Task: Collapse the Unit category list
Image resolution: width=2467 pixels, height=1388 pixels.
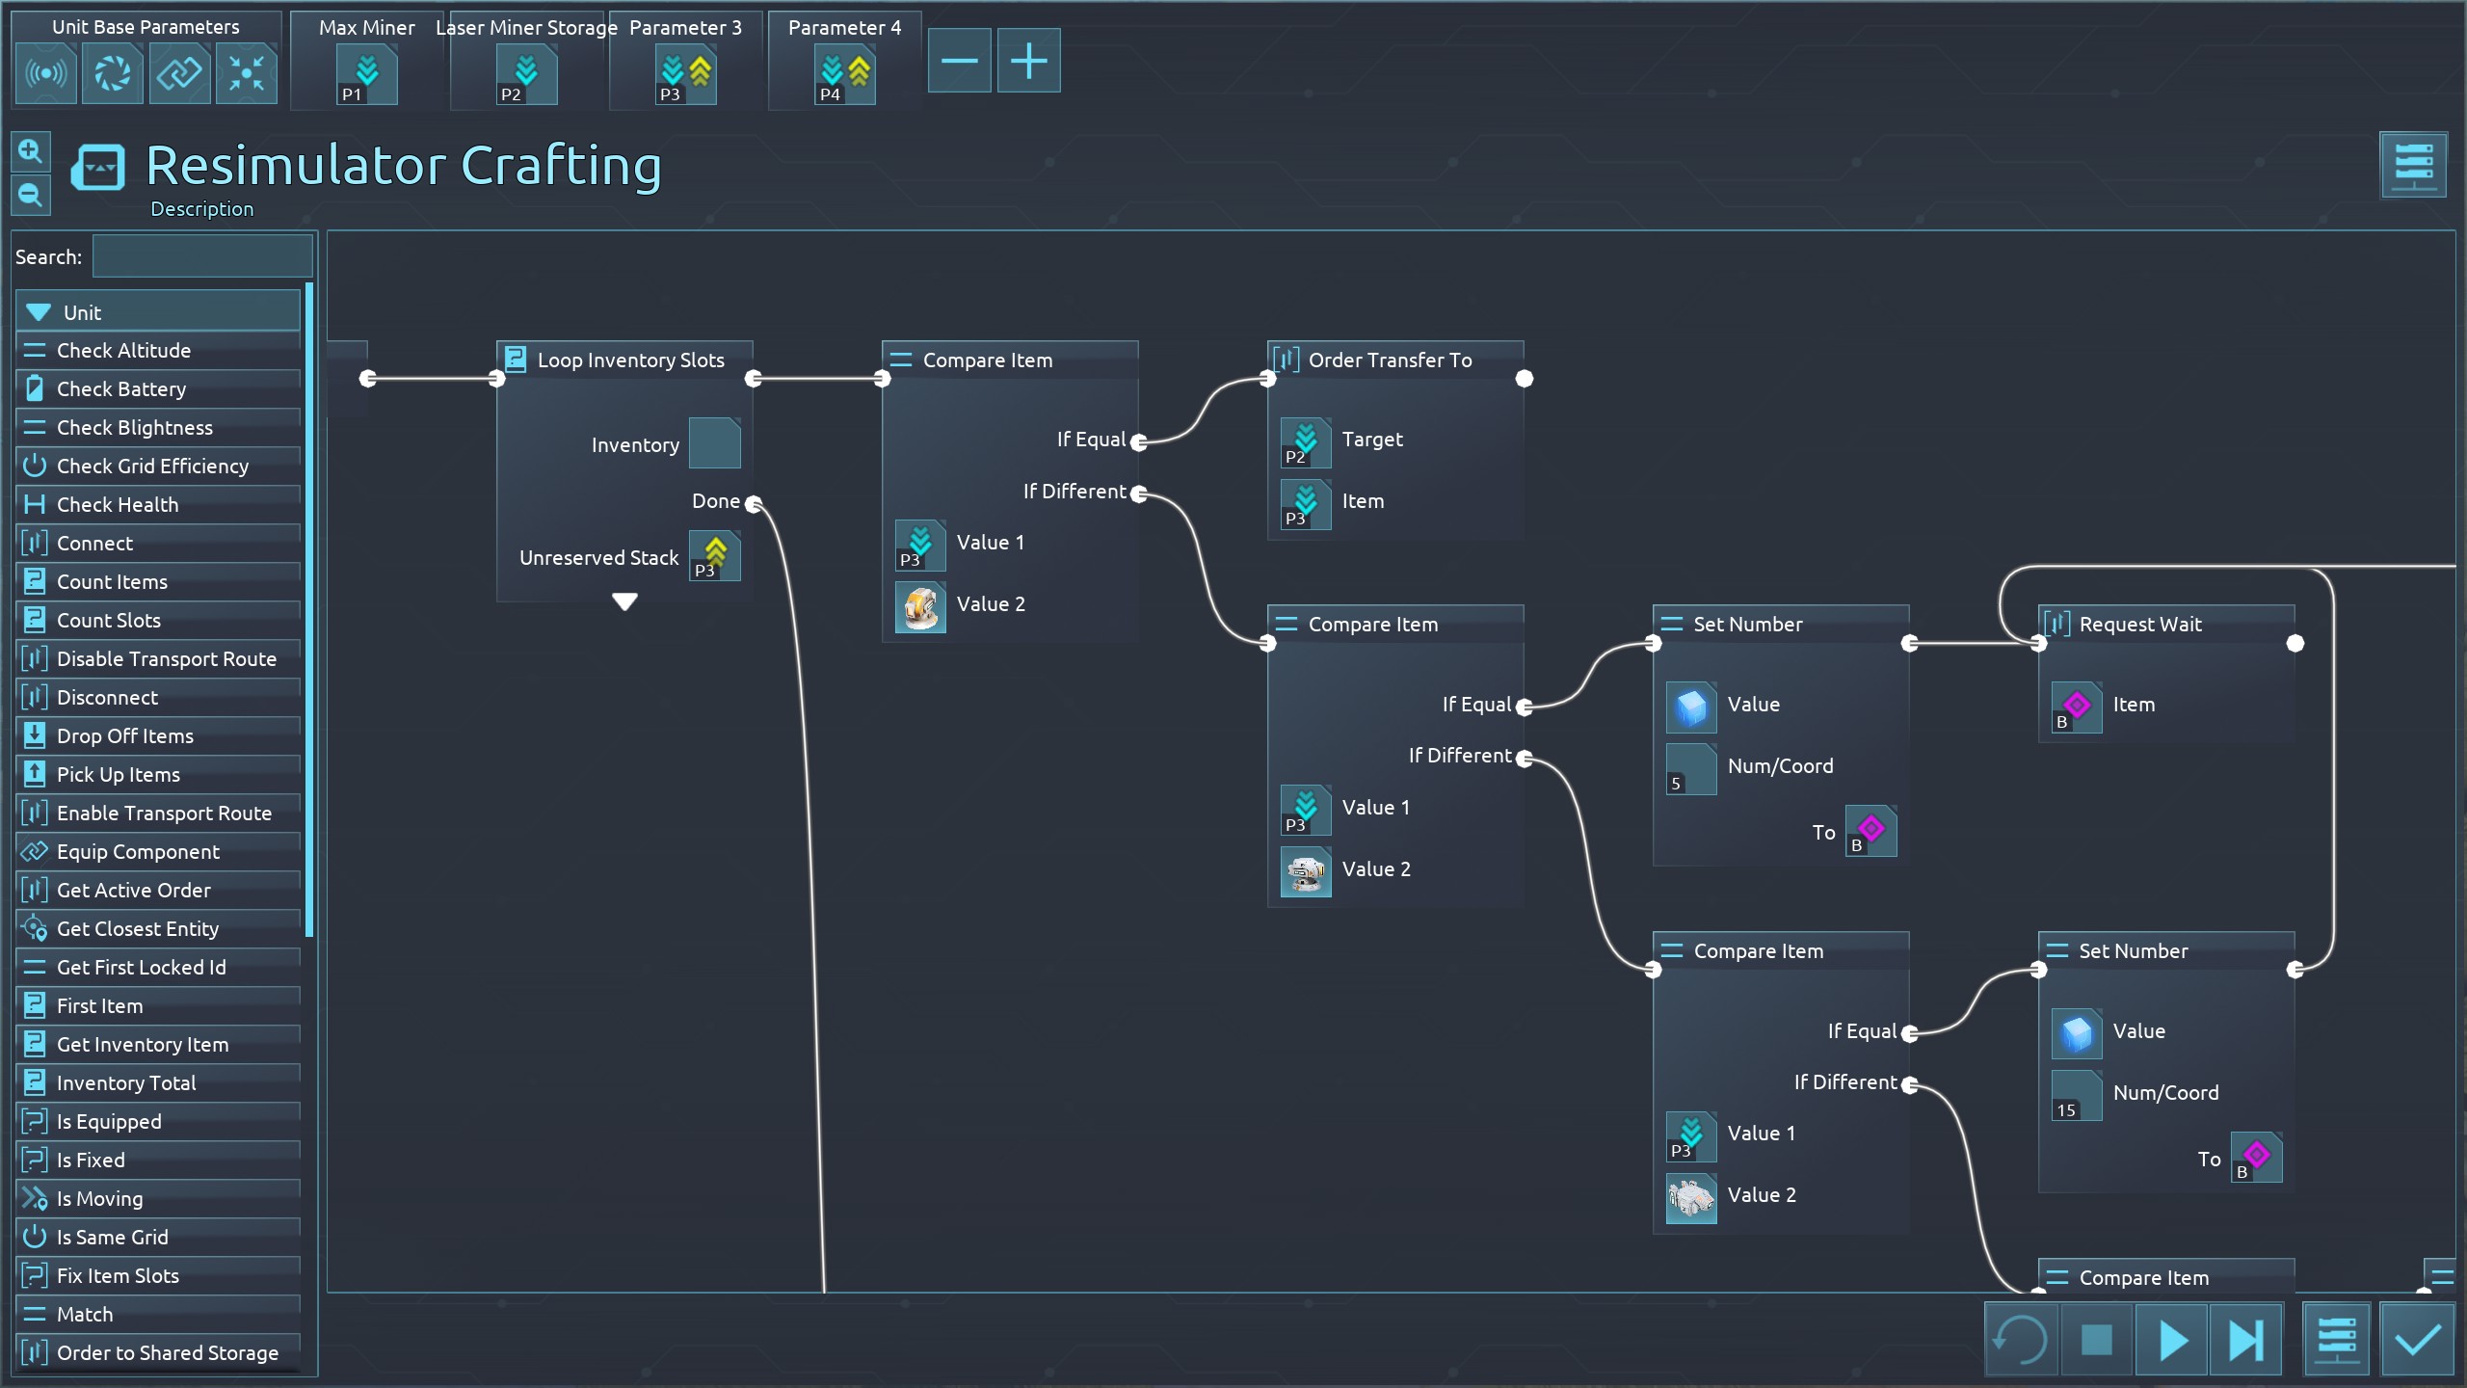Action: coord(39,312)
